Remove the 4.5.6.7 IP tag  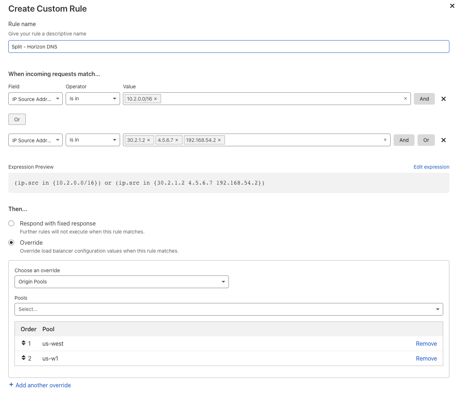[x=177, y=140]
